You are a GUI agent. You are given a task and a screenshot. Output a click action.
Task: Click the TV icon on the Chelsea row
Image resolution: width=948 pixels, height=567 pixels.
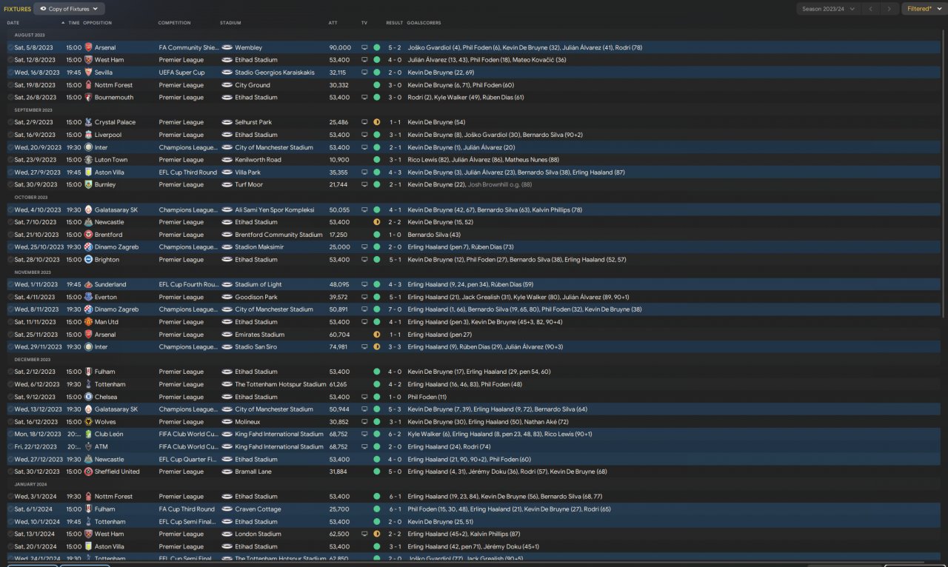tap(364, 397)
